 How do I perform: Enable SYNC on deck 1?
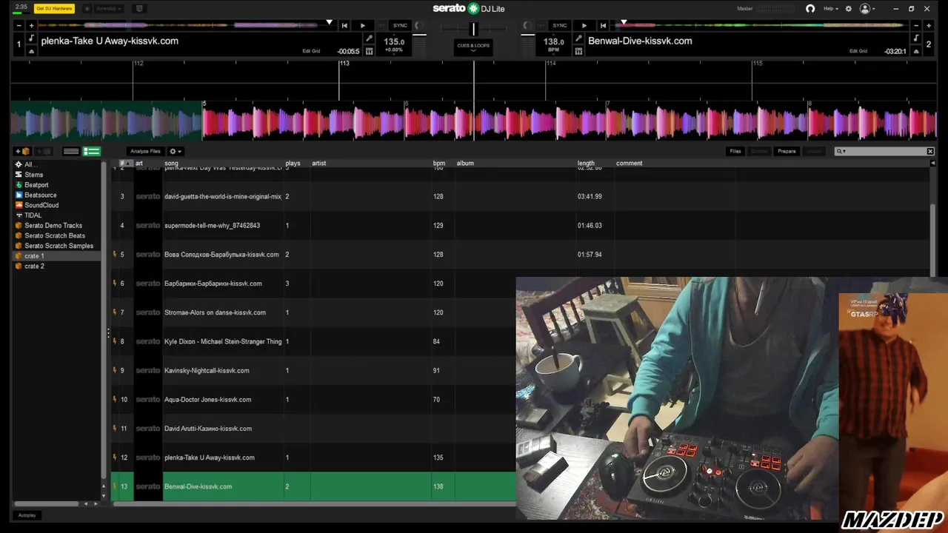(400, 25)
